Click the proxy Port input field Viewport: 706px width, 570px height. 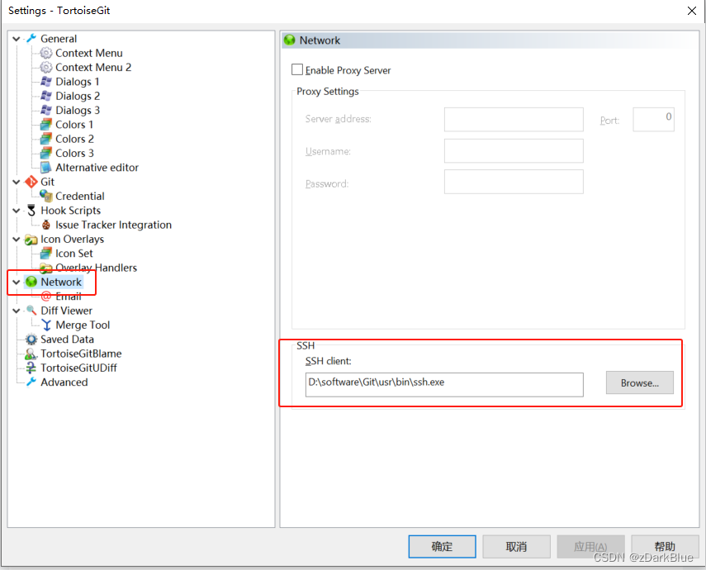[x=653, y=120]
